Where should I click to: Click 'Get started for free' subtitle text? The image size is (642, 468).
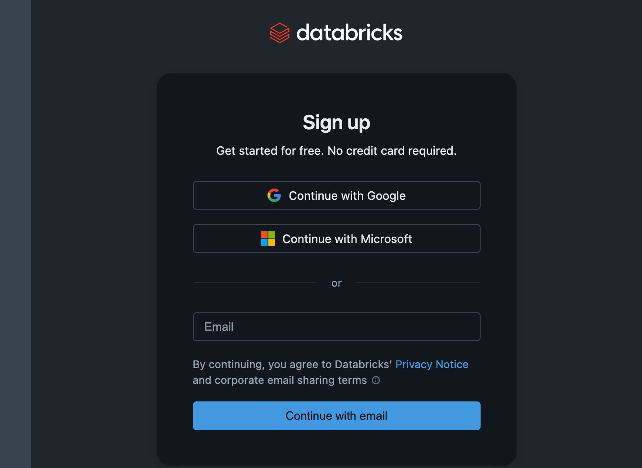[x=270, y=151]
